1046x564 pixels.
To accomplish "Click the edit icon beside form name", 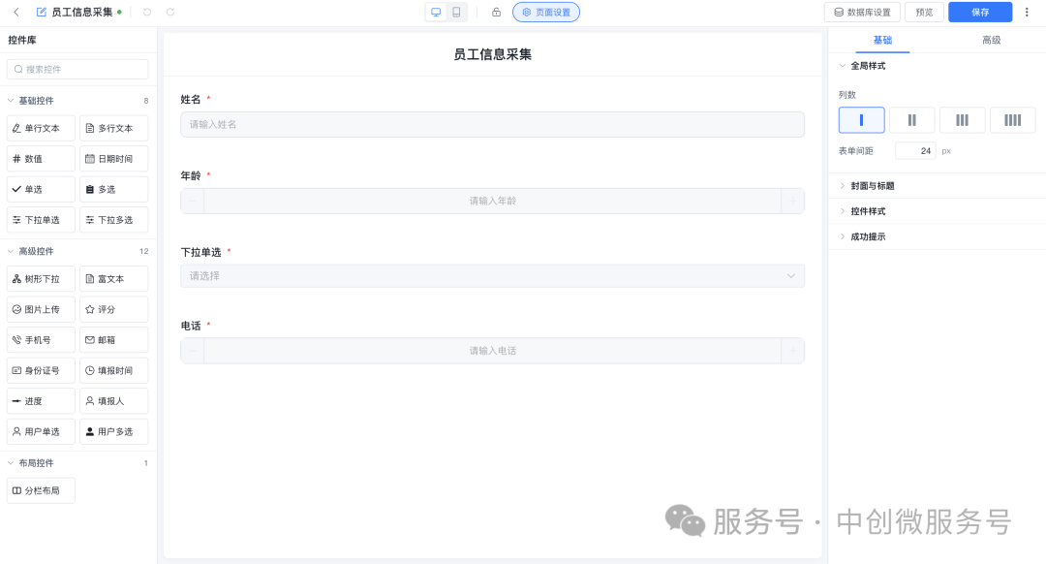I will click(x=42, y=12).
